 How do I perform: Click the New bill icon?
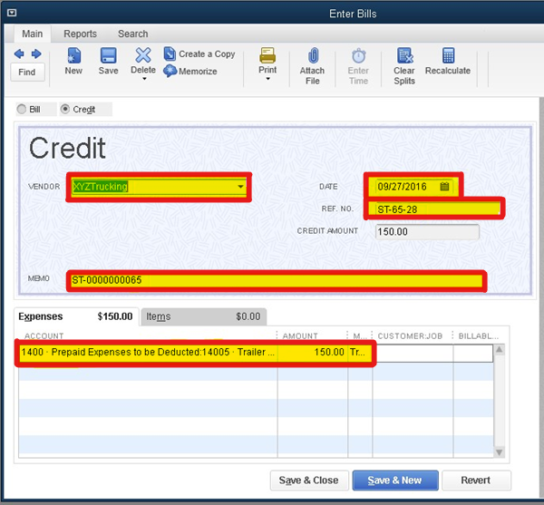point(73,56)
